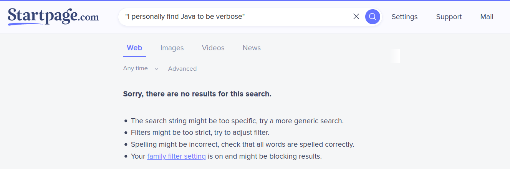Click the spelling might be incorrect tip
Screen dimensions: 510x169
tap(242, 144)
